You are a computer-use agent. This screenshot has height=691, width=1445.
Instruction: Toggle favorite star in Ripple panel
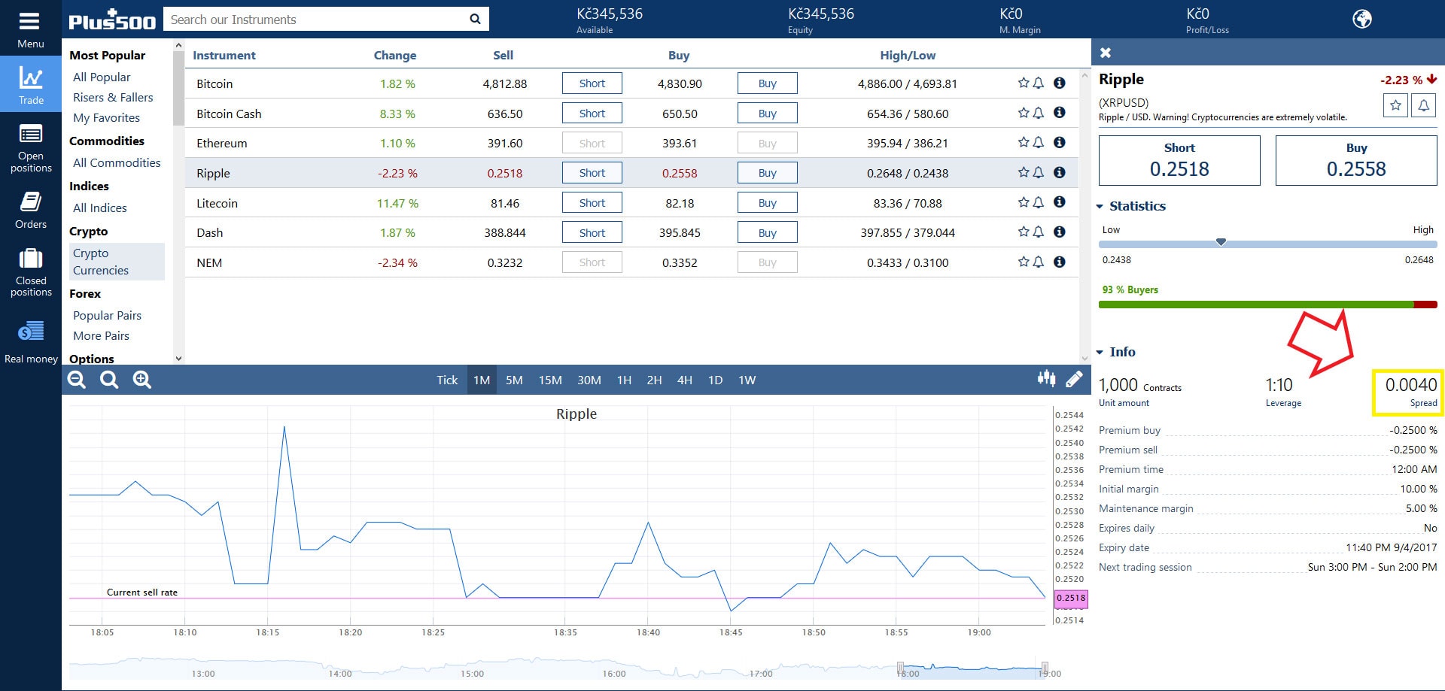pyautogui.click(x=1395, y=105)
